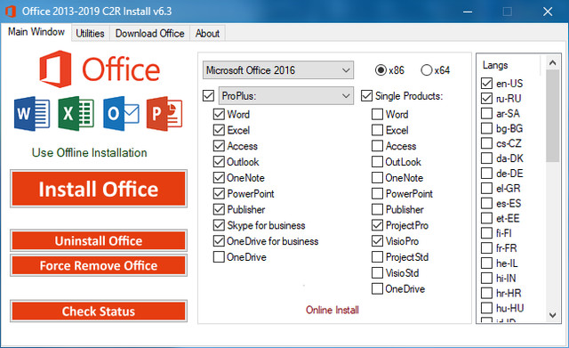This screenshot has height=348, width=569.
Task: Open the ProPlus edition dropdown
Action: tap(286, 96)
